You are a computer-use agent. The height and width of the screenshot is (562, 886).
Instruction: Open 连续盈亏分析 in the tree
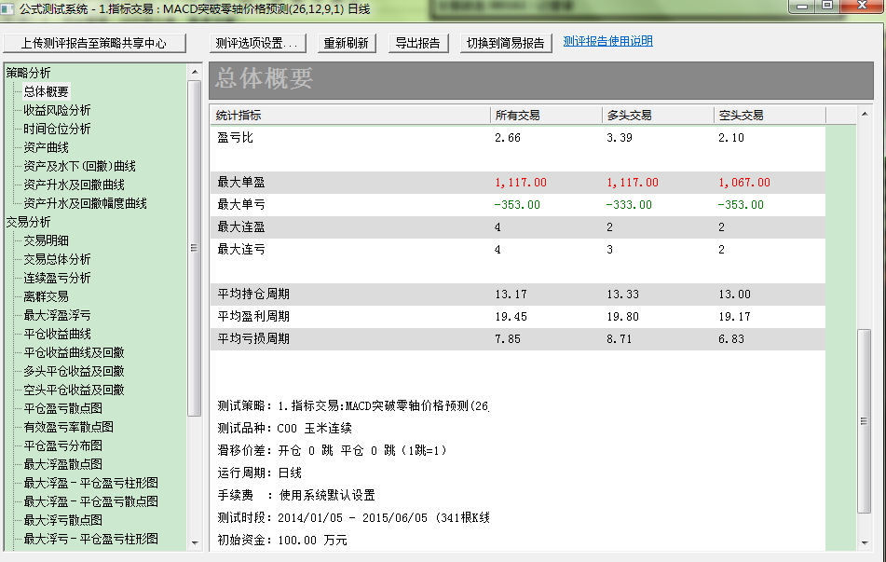(x=57, y=278)
